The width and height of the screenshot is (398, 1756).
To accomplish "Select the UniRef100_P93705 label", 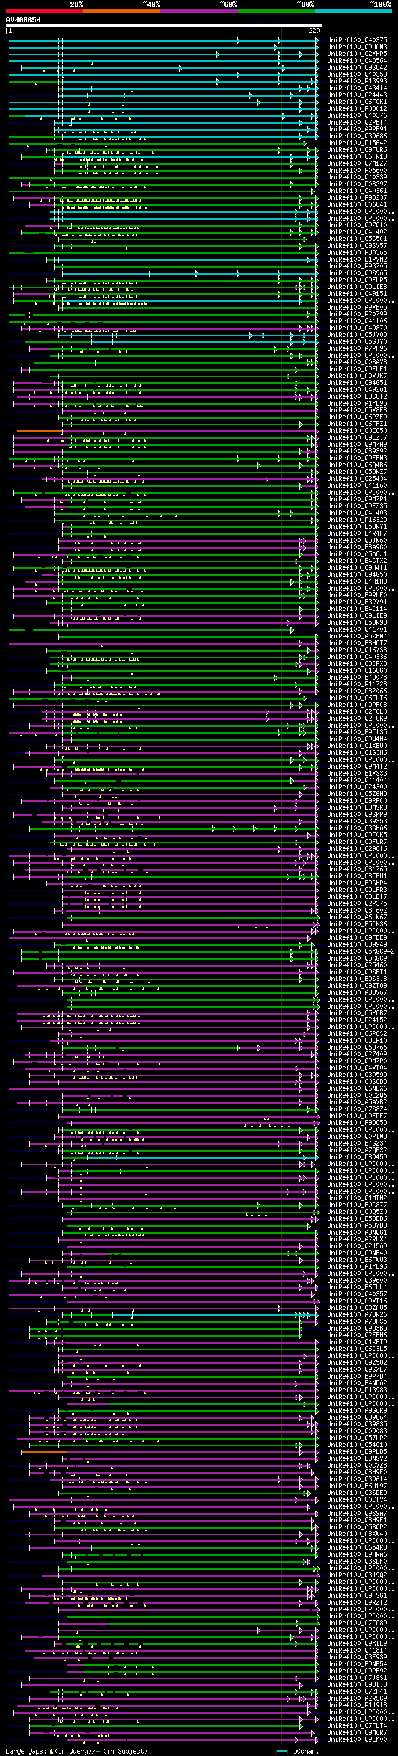I will click(x=356, y=266).
